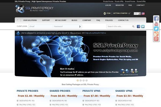Click the '0 Item' cart count
The height and width of the screenshot is (107, 161).
click(107, 13)
